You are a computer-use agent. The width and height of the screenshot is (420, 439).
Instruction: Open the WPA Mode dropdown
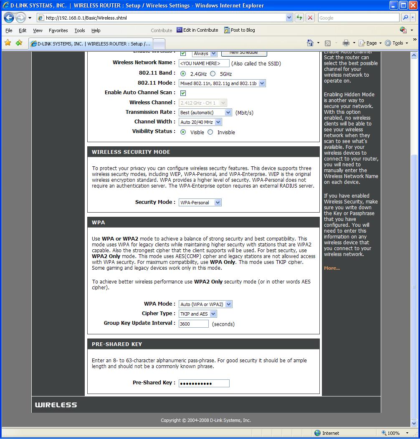click(205, 304)
